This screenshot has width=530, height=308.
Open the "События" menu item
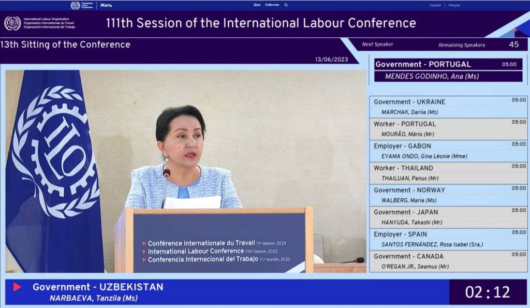tap(272, 5)
